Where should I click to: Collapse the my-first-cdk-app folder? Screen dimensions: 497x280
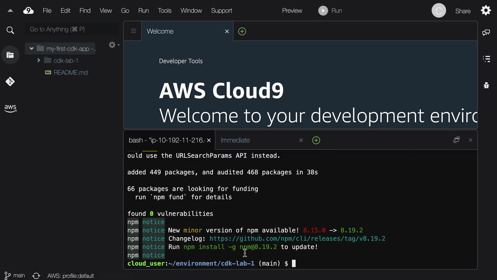[32, 48]
